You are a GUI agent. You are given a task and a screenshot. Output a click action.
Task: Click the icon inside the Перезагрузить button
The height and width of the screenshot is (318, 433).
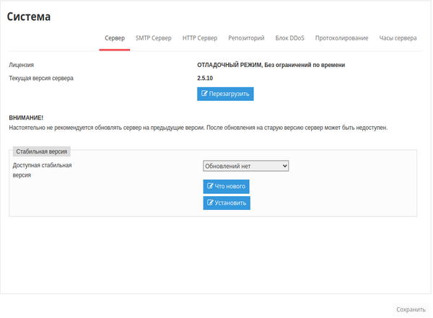(205, 94)
